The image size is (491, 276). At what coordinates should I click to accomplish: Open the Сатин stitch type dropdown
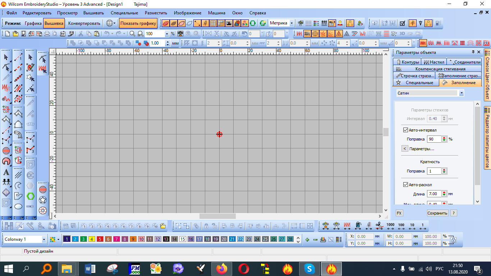(x=462, y=93)
